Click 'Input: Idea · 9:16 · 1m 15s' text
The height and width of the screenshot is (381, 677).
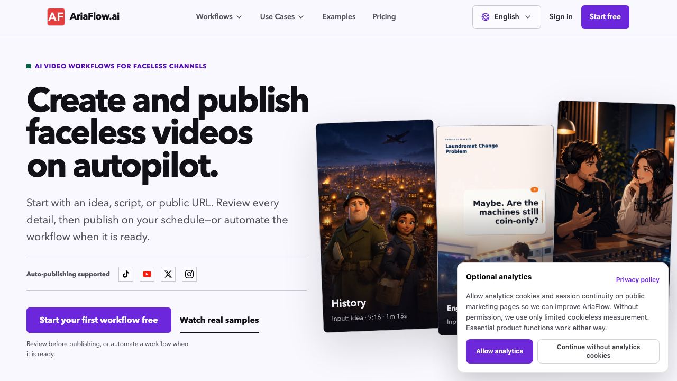click(369, 317)
